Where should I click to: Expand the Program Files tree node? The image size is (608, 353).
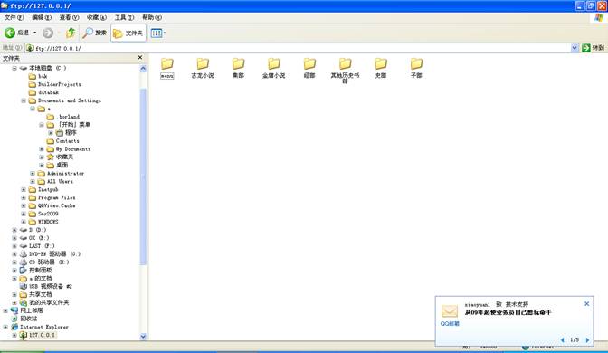24,198
